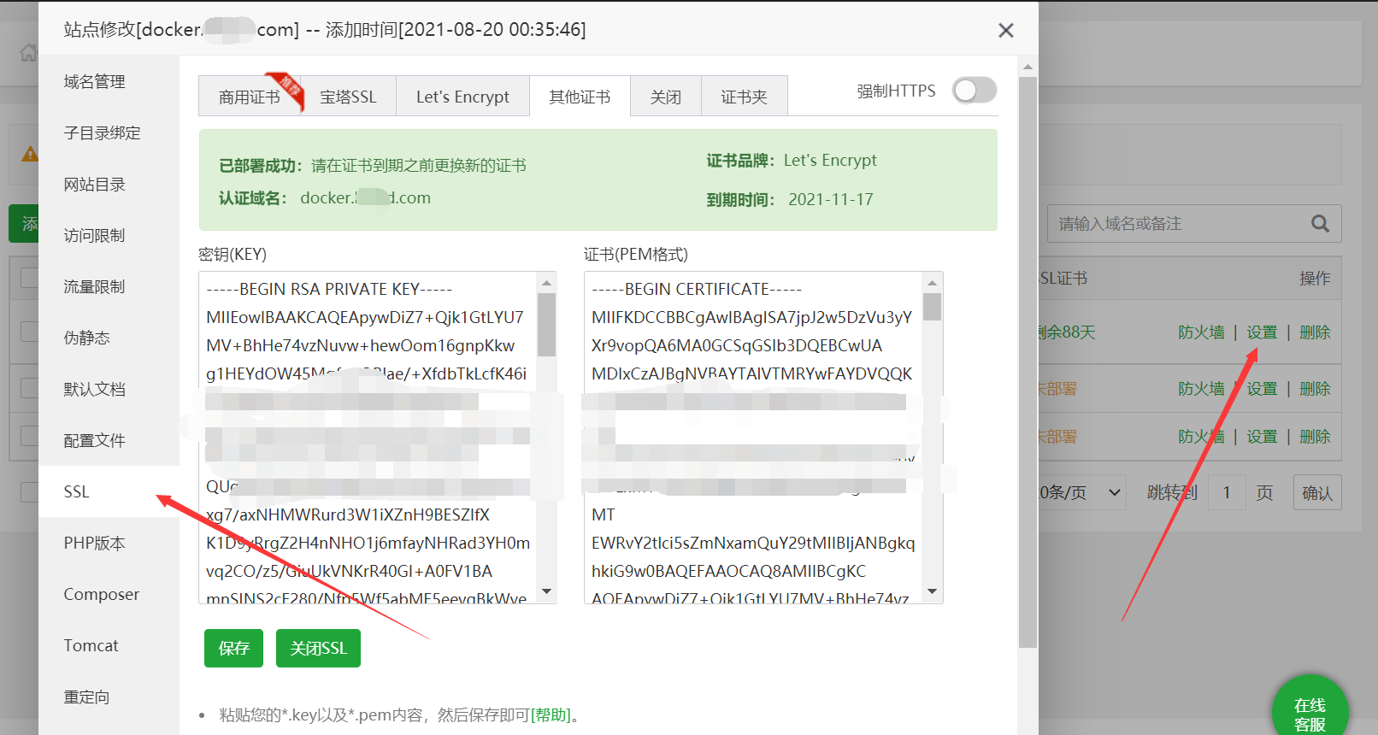This screenshot has height=735, width=1378.
Task: Open the Tomcat section
Action: 91,646
